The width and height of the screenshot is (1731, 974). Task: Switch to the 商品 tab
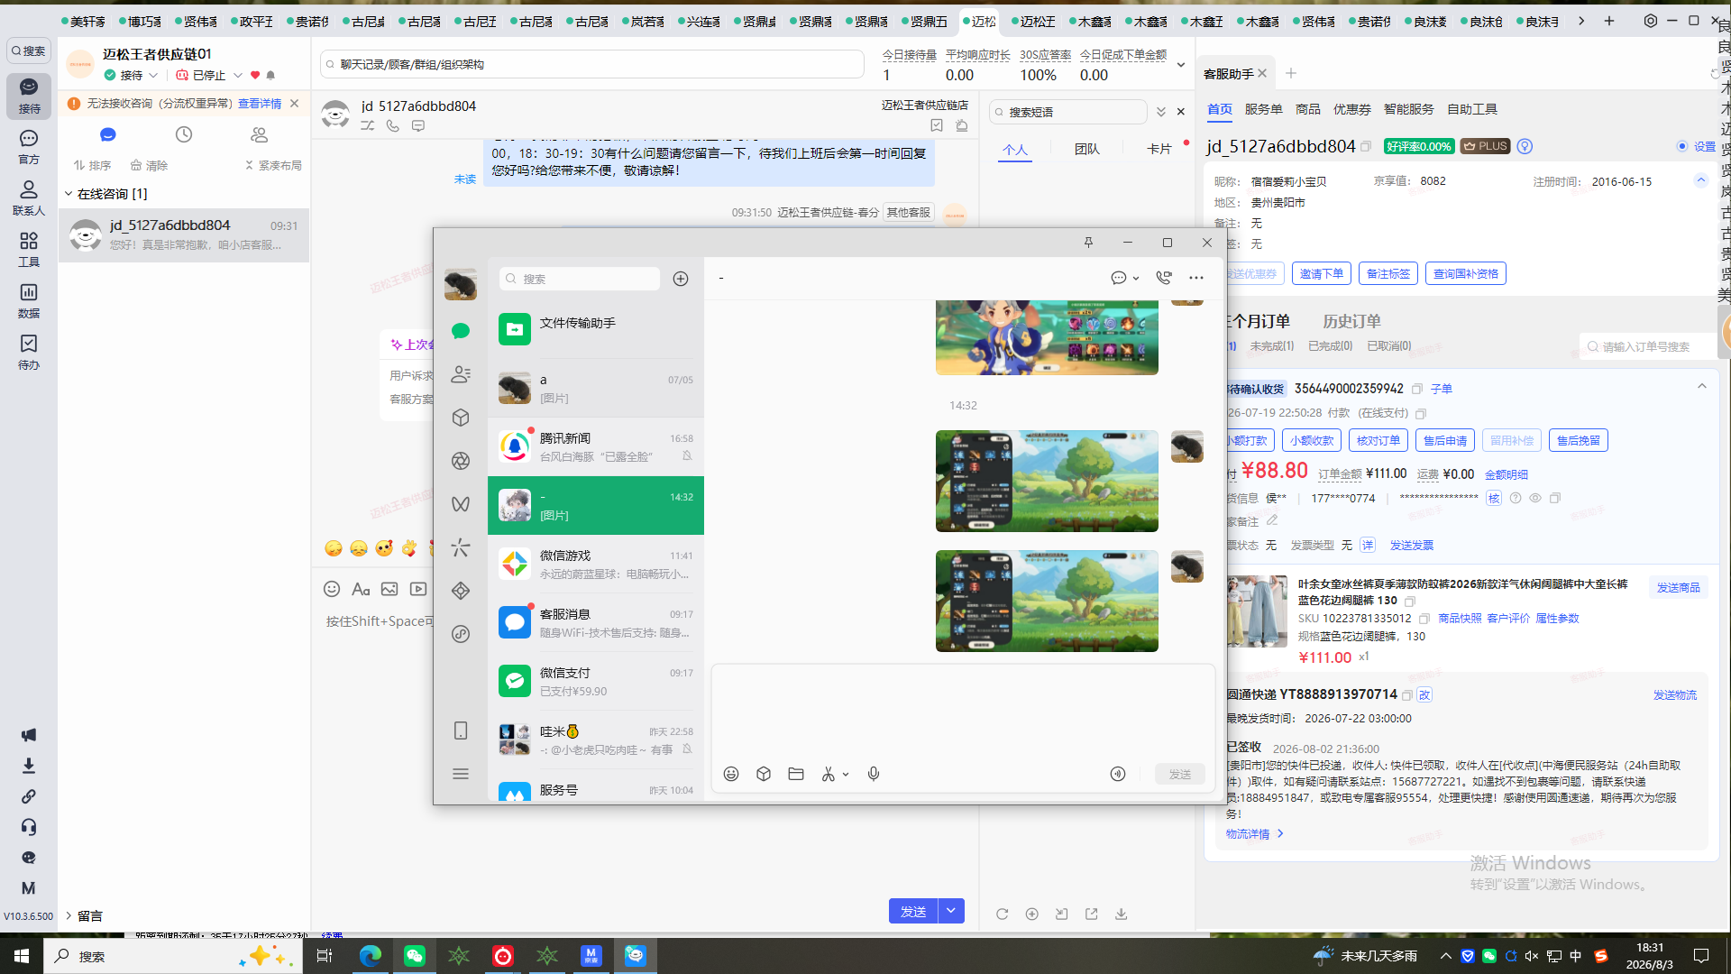[1307, 109]
